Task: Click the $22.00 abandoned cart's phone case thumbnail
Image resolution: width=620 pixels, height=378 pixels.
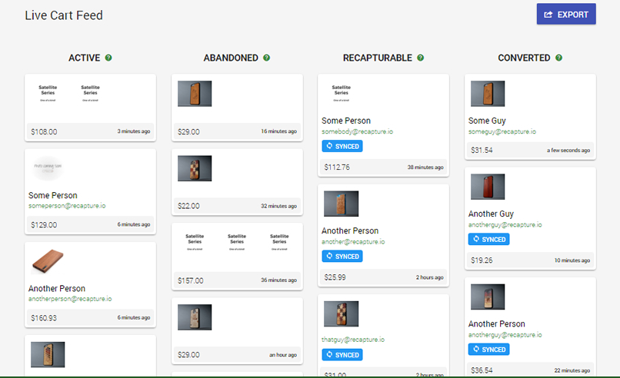Action: pos(195,168)
